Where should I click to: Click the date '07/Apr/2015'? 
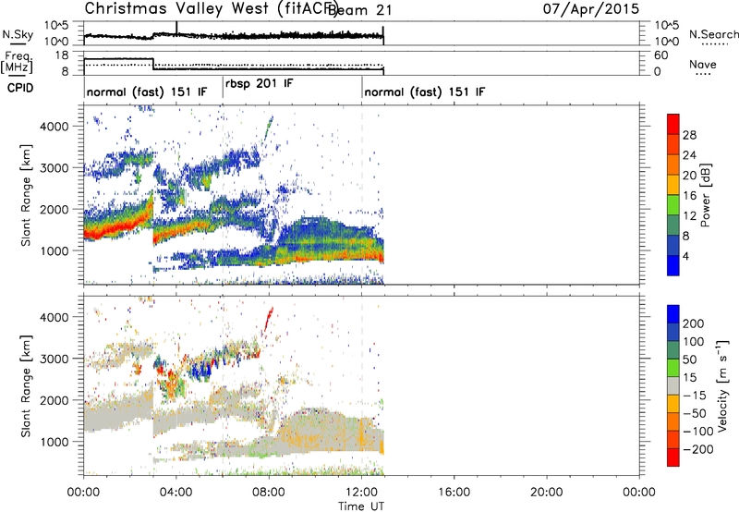(x=591, y=8)
